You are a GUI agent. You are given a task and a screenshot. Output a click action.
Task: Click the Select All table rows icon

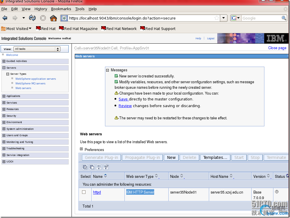point(85,167)
